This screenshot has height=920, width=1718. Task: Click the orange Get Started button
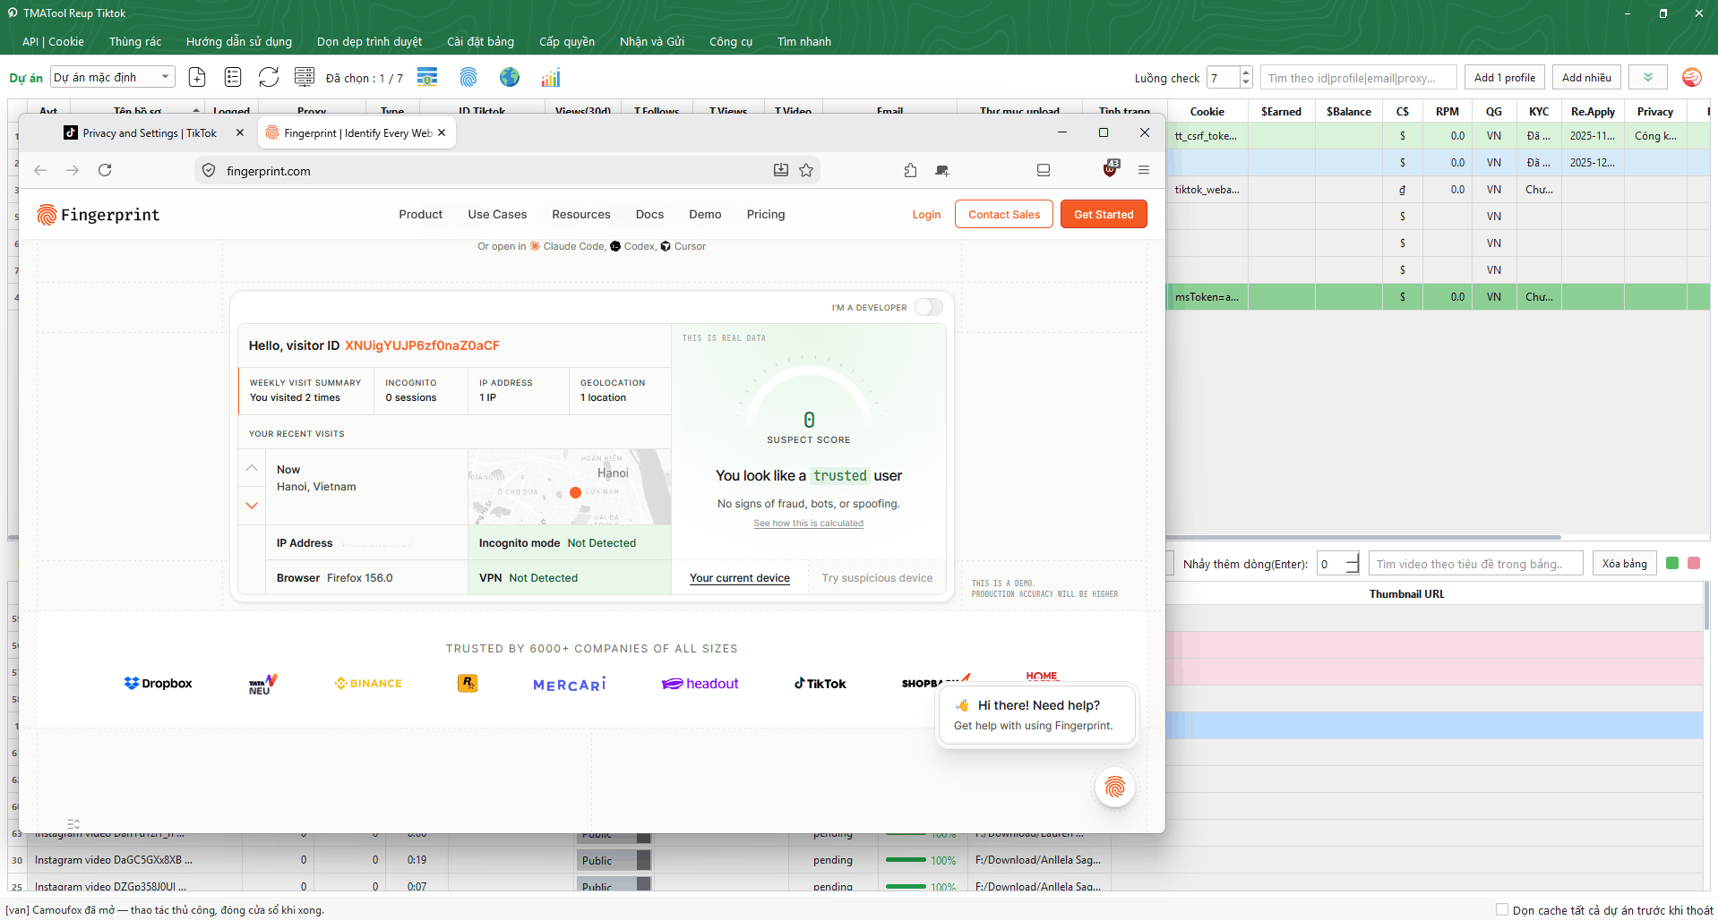(1104, 215)
